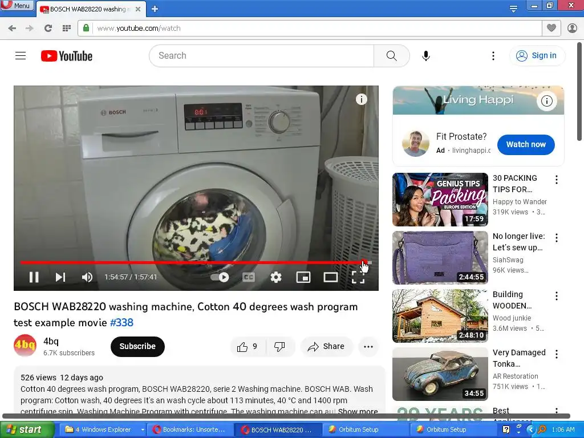Open the tab list menu icon

pos(513,9)
